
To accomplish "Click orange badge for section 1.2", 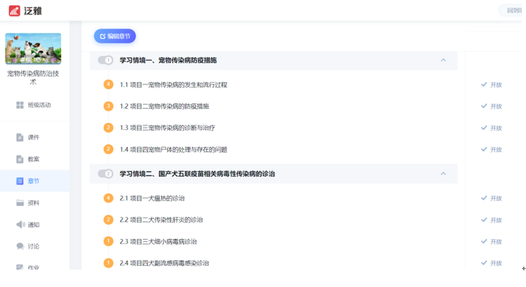I will pos(108,106).
